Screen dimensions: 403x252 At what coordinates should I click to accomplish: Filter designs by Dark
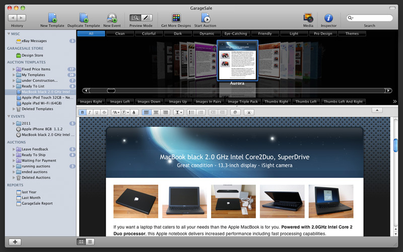click(178, 33)
